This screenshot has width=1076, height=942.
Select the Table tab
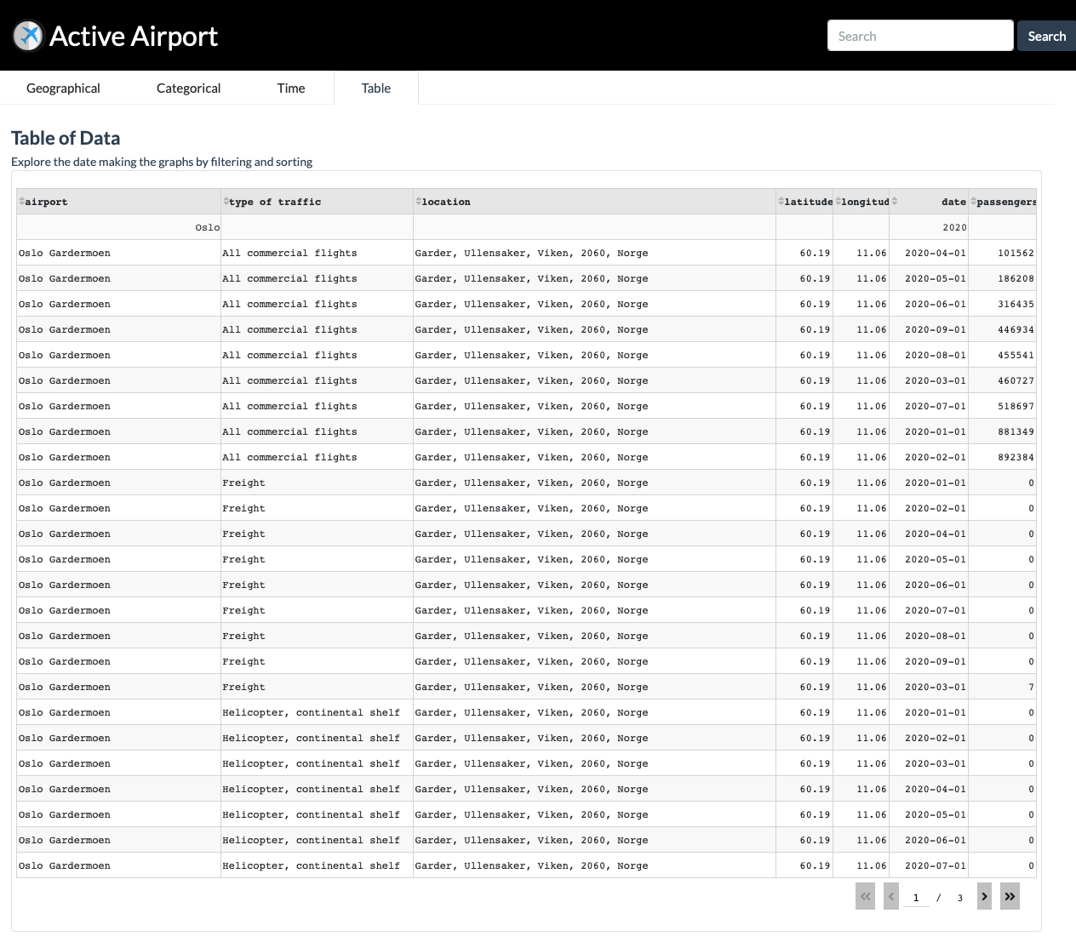pyautogui.click(x=376, y=88)
